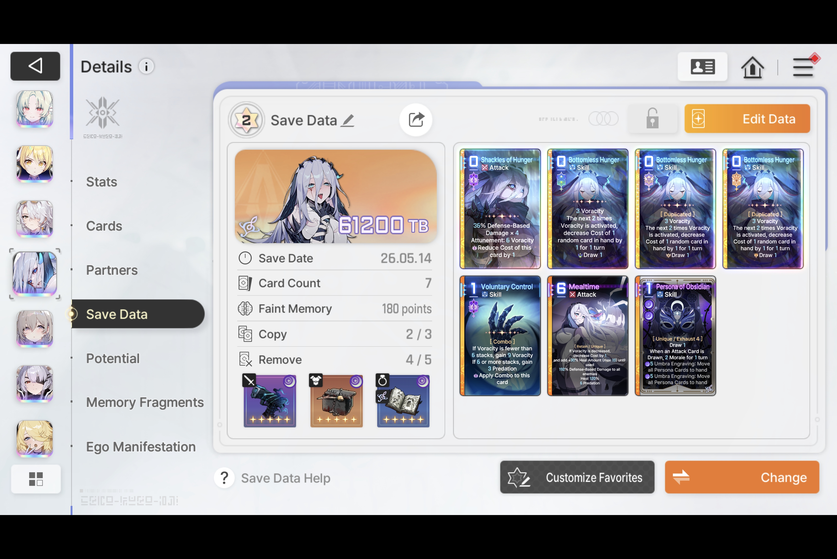Select the white-haired character covering one eye

[x=35, y=219]
